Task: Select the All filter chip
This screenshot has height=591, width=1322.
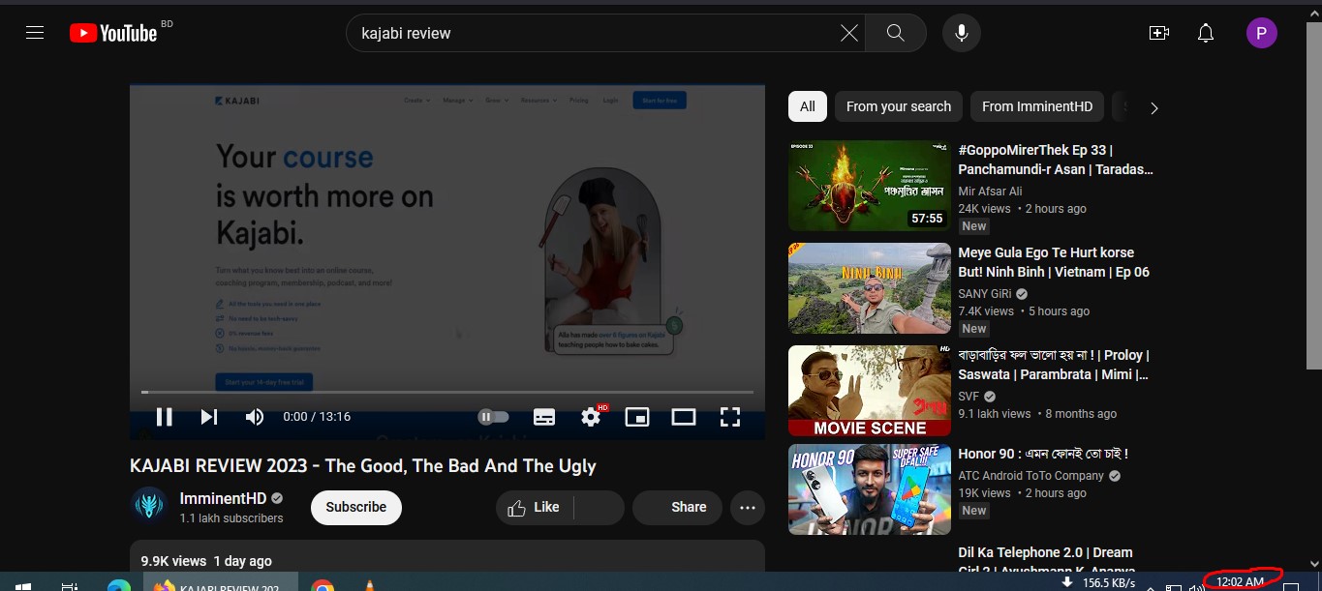Action: coord(808,106)
